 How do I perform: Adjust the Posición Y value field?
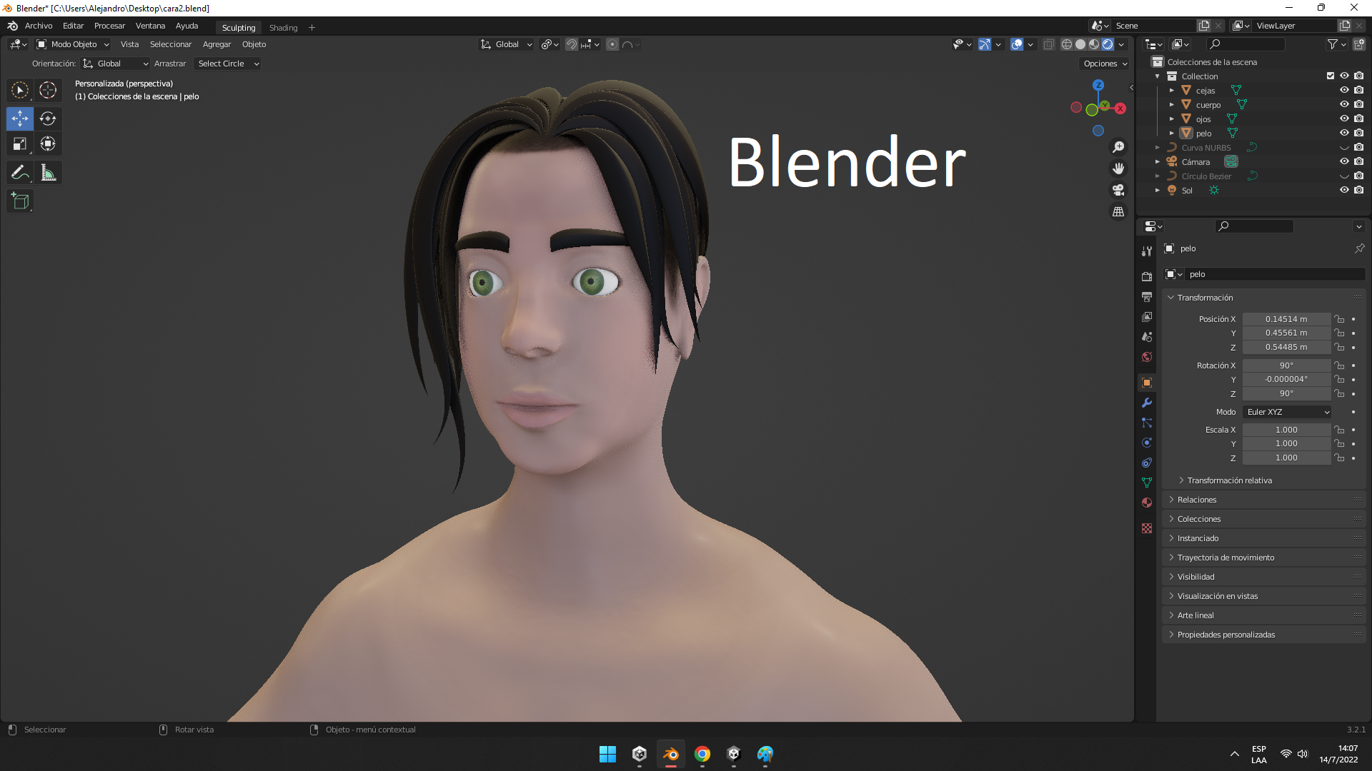pyautogui.click(x=1286, y=333)
